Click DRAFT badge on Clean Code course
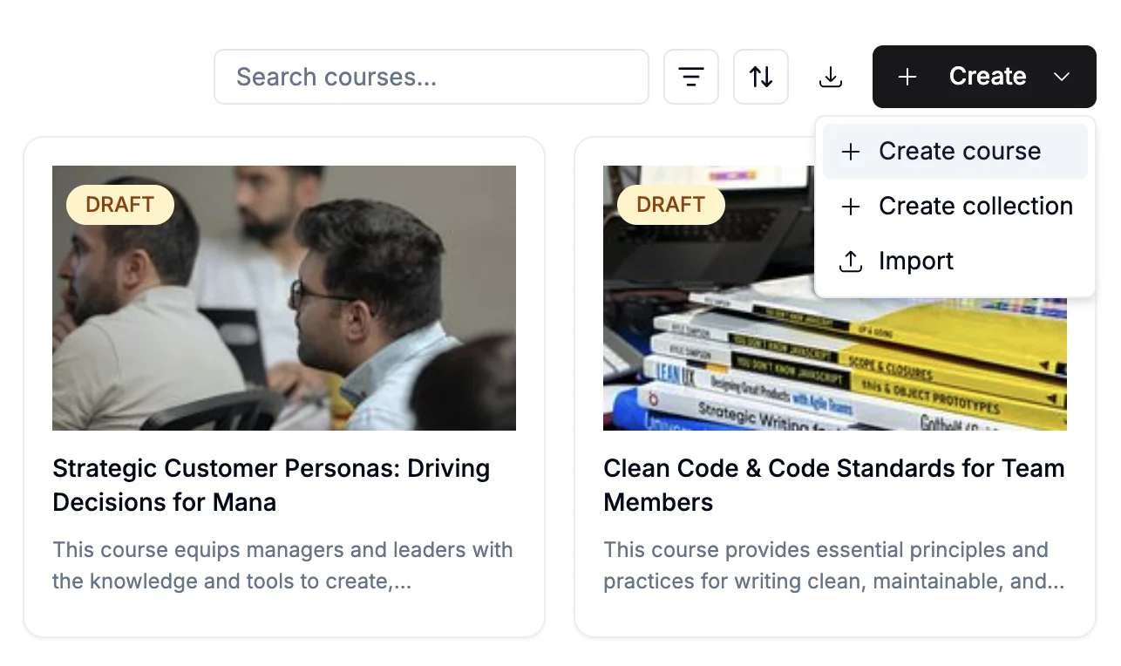Image resolution: width=1121 pixels, height=666 pixels. tap(671, 205)
